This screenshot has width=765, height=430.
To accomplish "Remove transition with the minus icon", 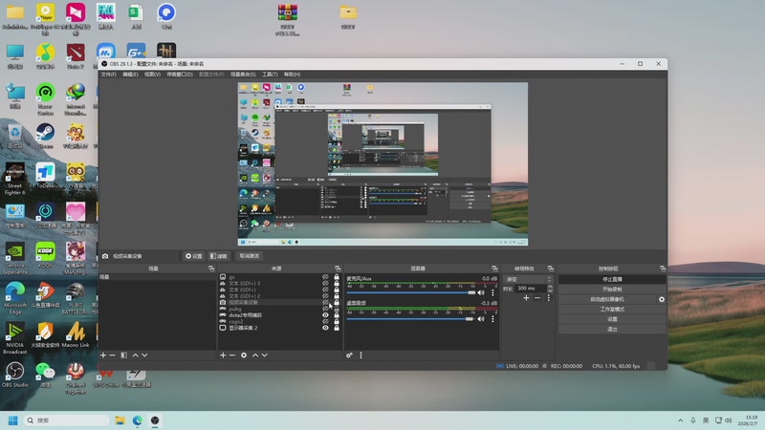I will (537, 298).
